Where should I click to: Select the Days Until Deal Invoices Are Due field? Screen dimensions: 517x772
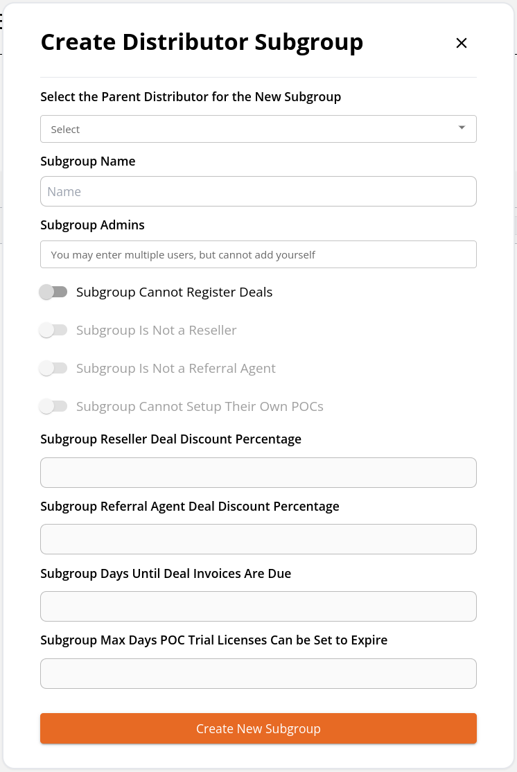tap(258, 606)
